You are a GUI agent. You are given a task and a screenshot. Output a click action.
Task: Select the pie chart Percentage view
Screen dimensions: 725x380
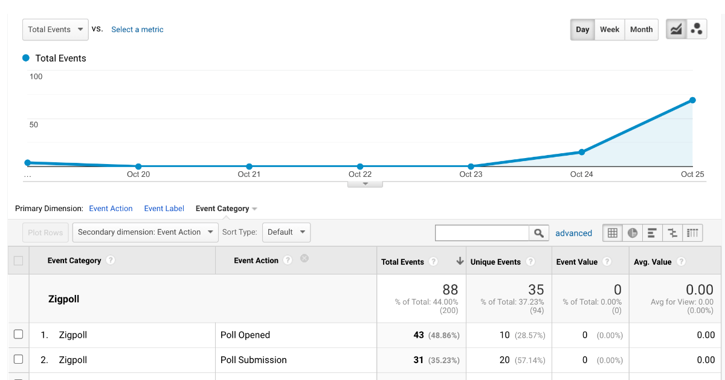[633, 233]
